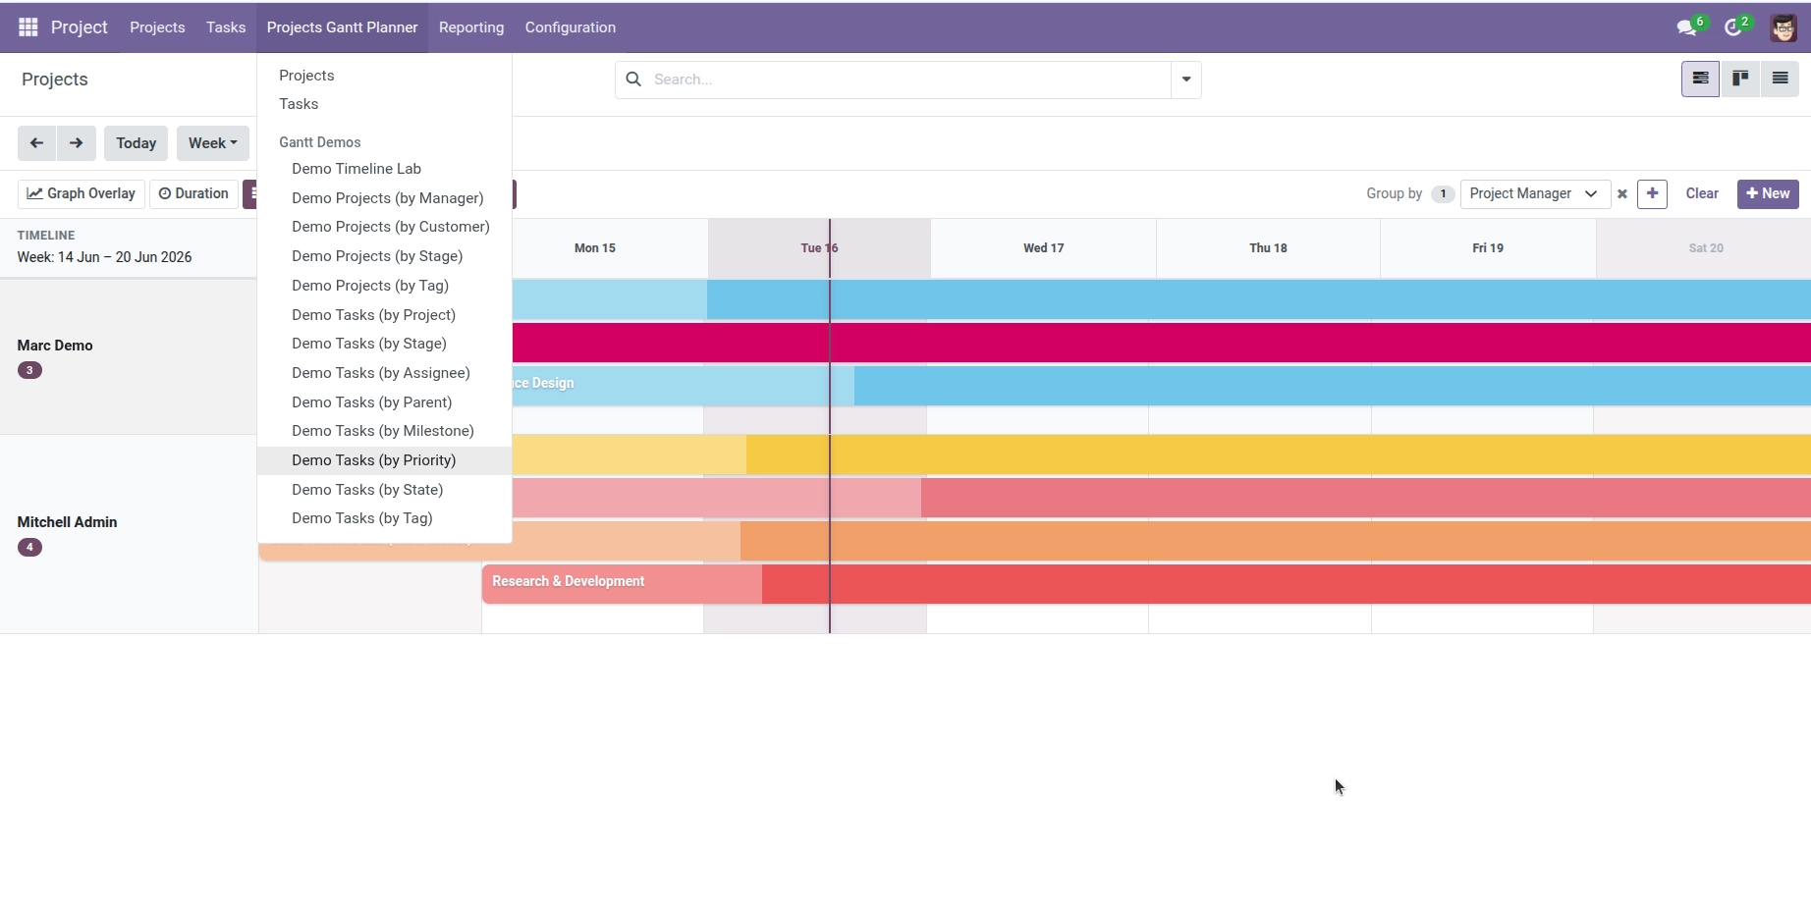
Task: Go to next week arrow
Action: [77, 143]
